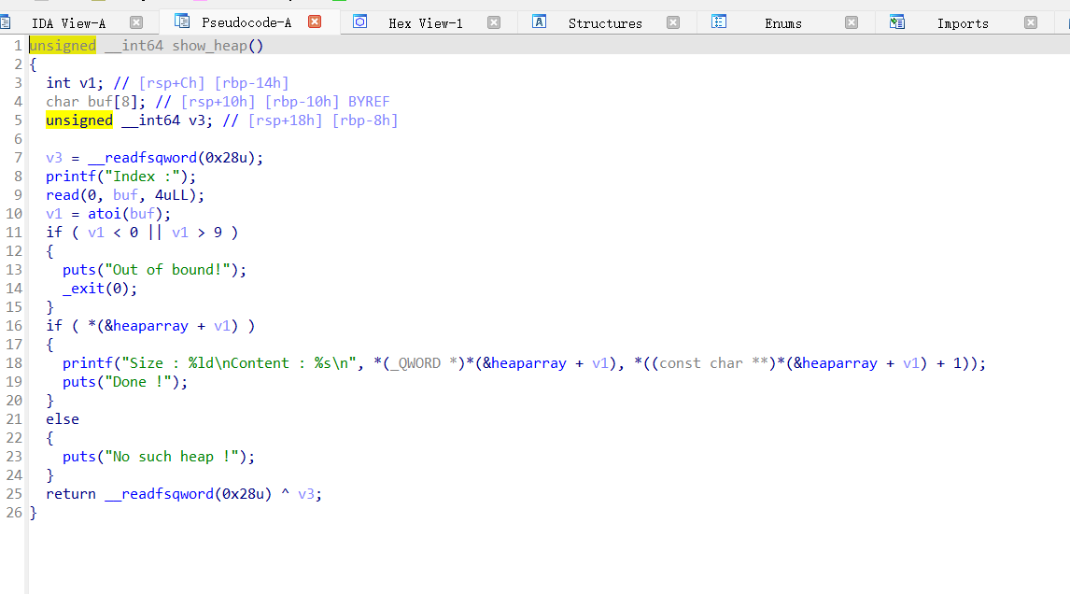Click the Structures tab icon
This screenshot has height=594, width=1070.
[x=539, y=21]
